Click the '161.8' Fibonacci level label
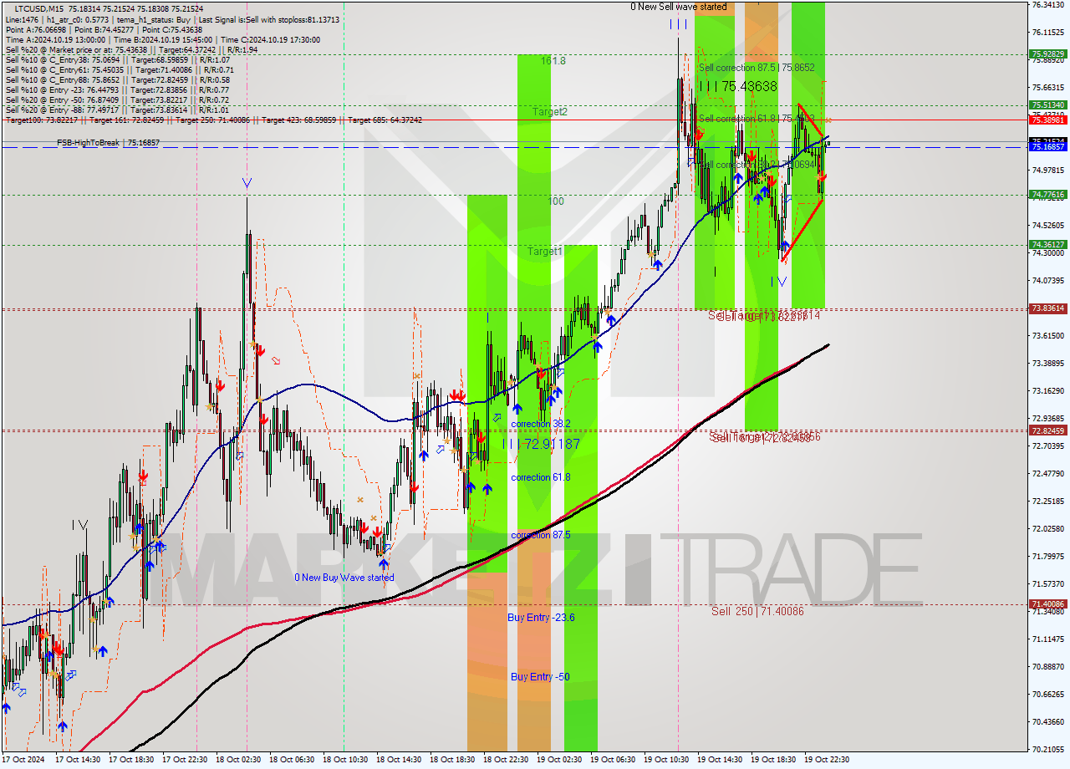Viewport: 1070px width, 769px height. (553, 61)
